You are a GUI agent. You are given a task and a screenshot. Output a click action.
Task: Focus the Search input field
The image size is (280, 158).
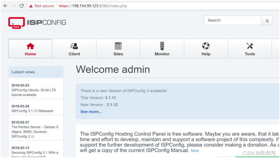(233, 20)
